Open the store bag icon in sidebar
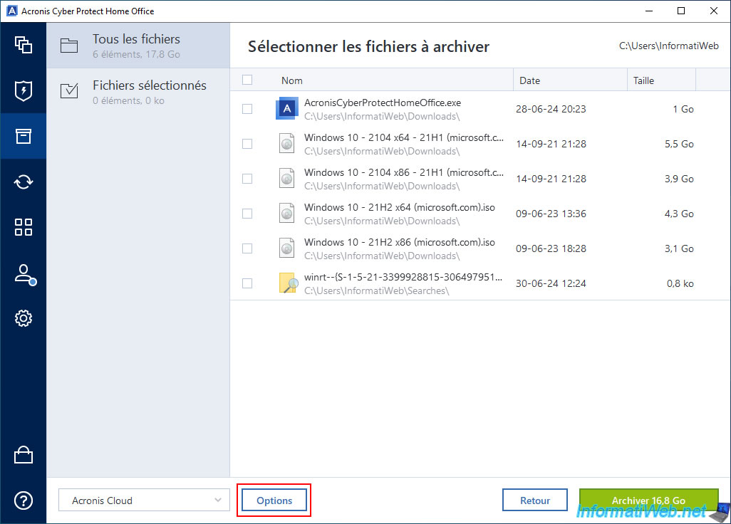Image resolution: width=731 pixels, height=524 pixels. point(23,455)
